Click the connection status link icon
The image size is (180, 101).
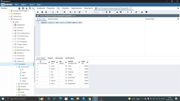[x=38, y=16]
